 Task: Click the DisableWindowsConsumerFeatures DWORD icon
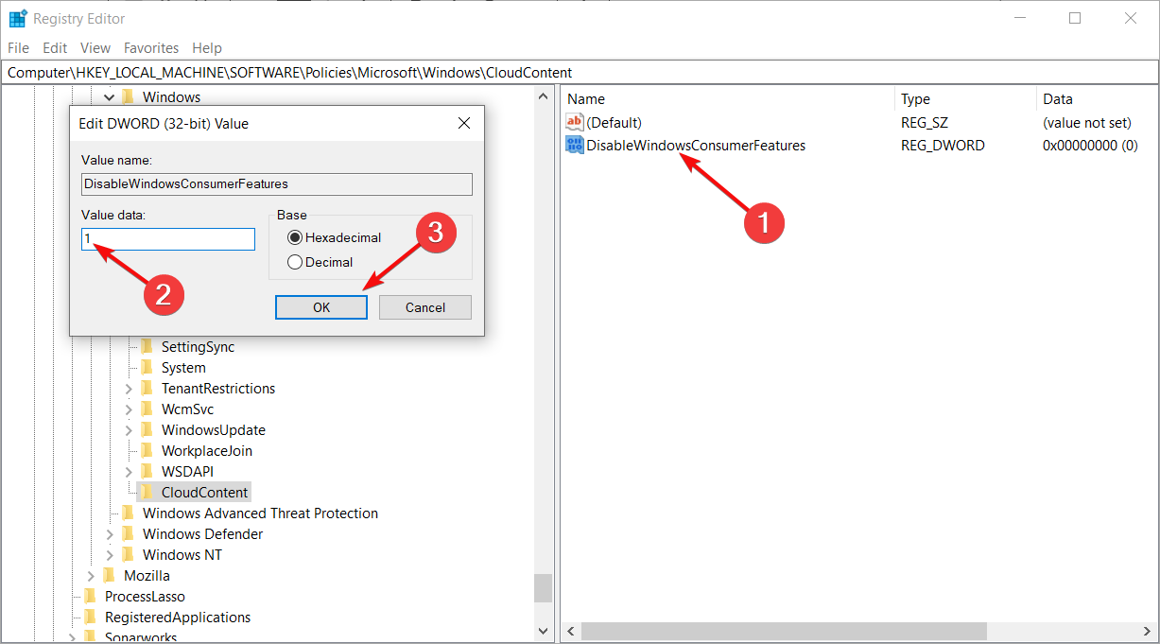(x=575, y=145)
